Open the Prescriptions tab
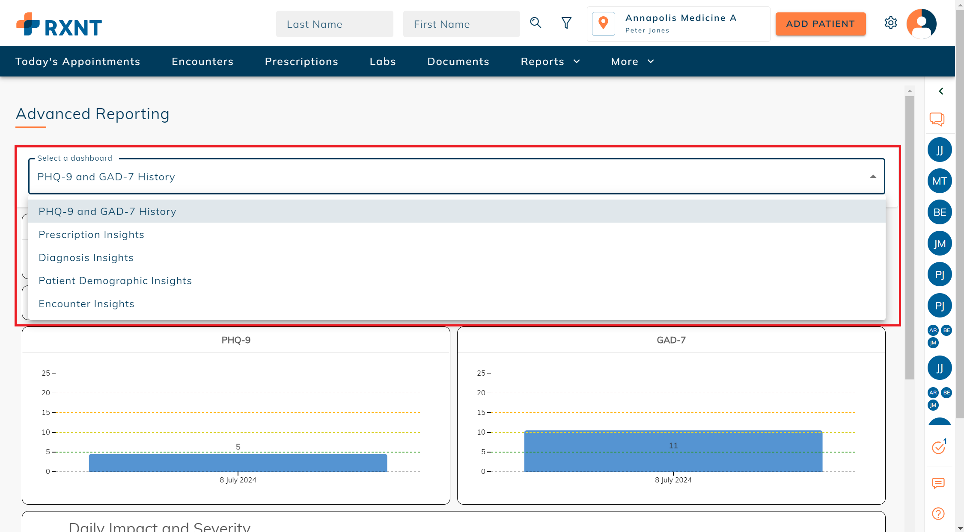Screen dimensions: 964x532 coord(301,62)
